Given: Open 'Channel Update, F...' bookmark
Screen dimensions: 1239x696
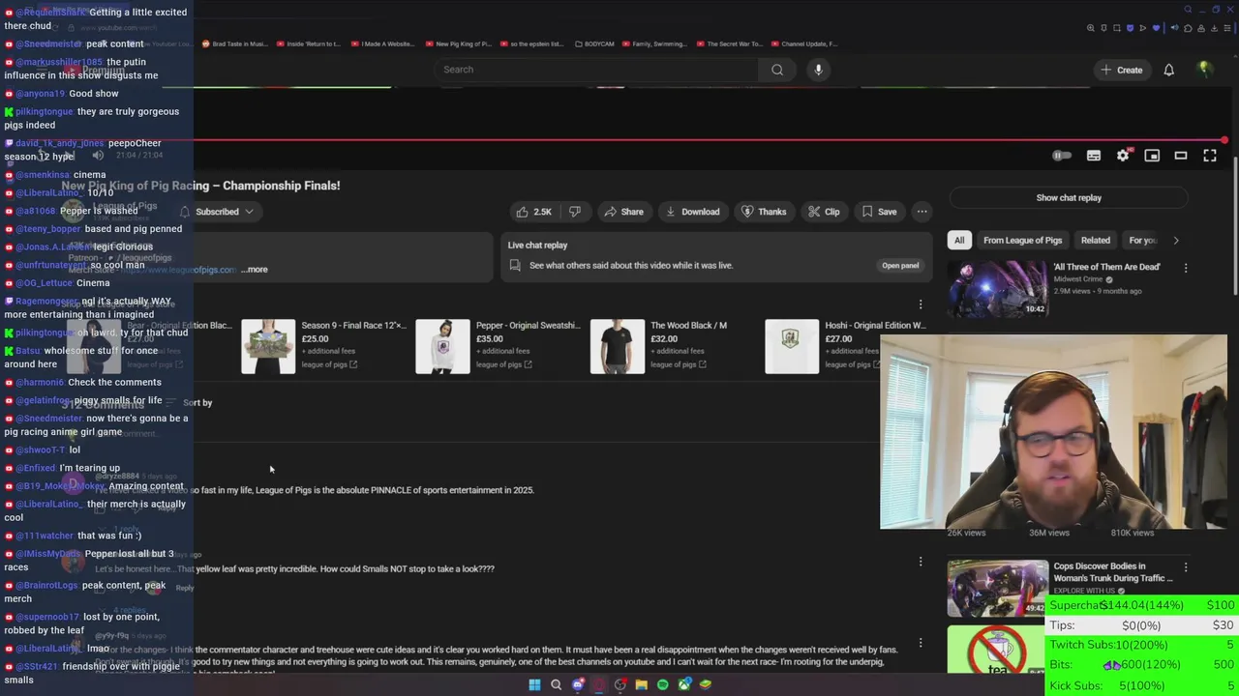Looking at the screenshot, I should [803, 43].
